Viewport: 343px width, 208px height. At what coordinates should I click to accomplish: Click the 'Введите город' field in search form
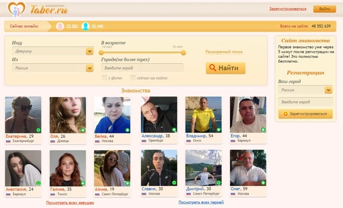(142, 68)
